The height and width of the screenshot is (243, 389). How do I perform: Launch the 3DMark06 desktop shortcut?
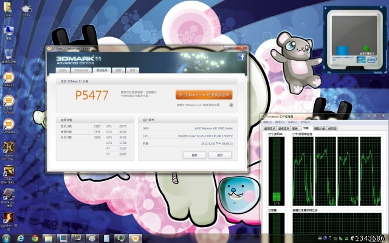click(9, 126)
